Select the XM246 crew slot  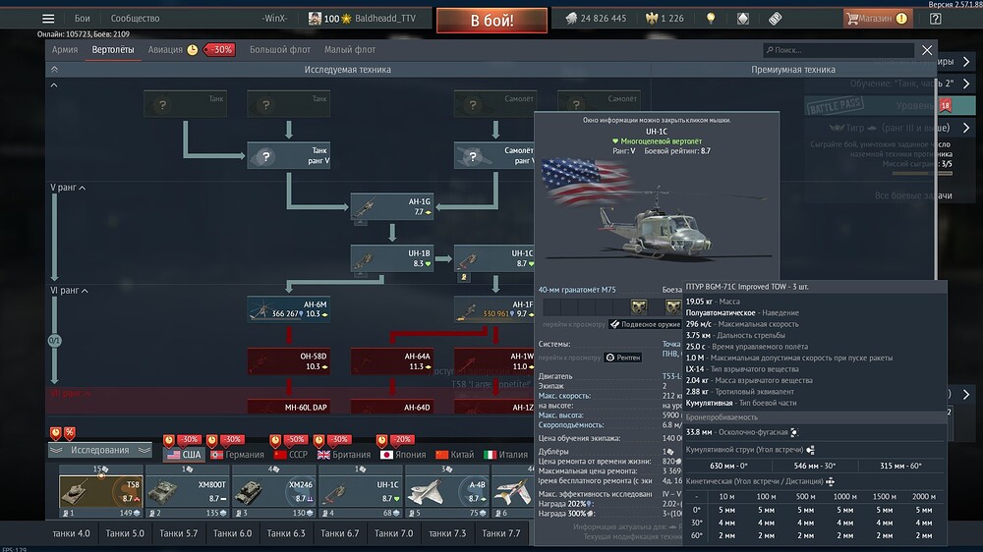point(274,491)
